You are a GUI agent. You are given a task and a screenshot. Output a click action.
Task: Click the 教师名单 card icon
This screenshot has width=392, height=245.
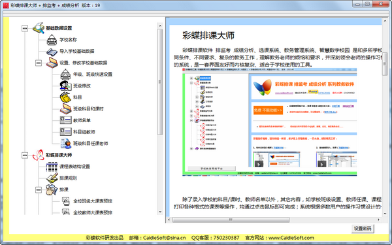pyautogui.click(x=65, y=120)
